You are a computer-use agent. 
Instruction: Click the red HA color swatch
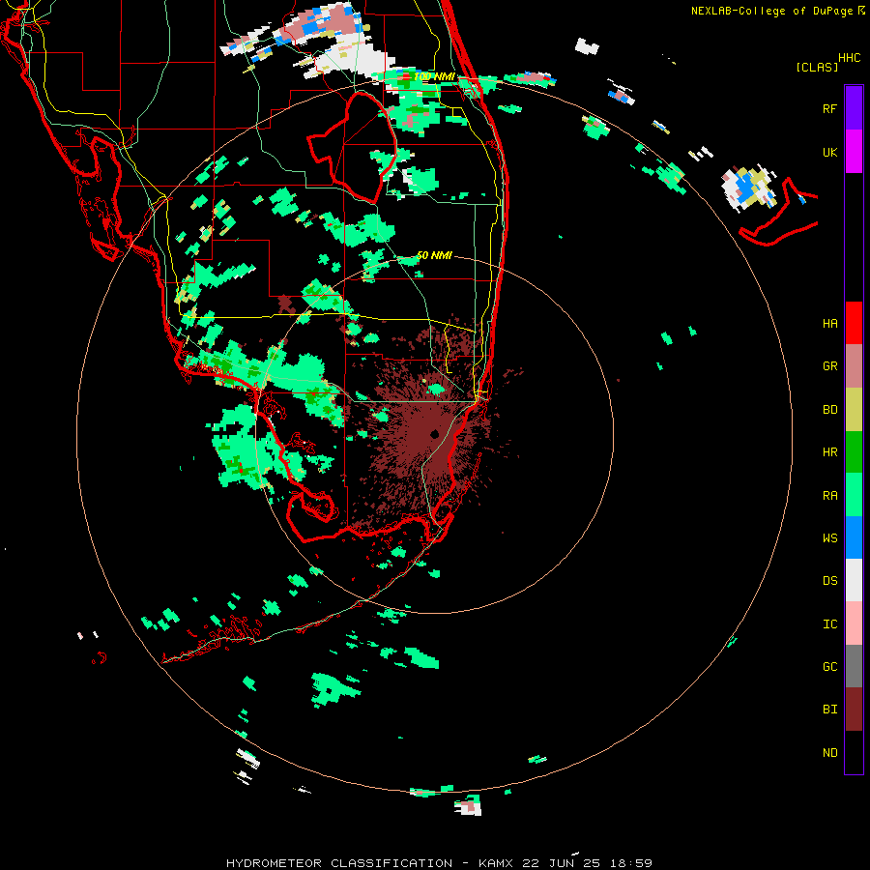pyautogui.click(x=854, y=323)
